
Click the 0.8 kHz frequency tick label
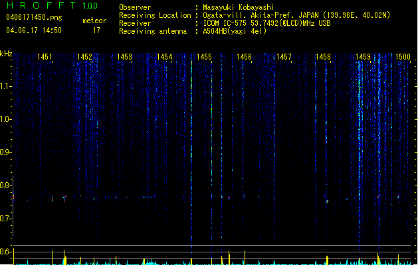pyautogui.click(x=5, y=185)
